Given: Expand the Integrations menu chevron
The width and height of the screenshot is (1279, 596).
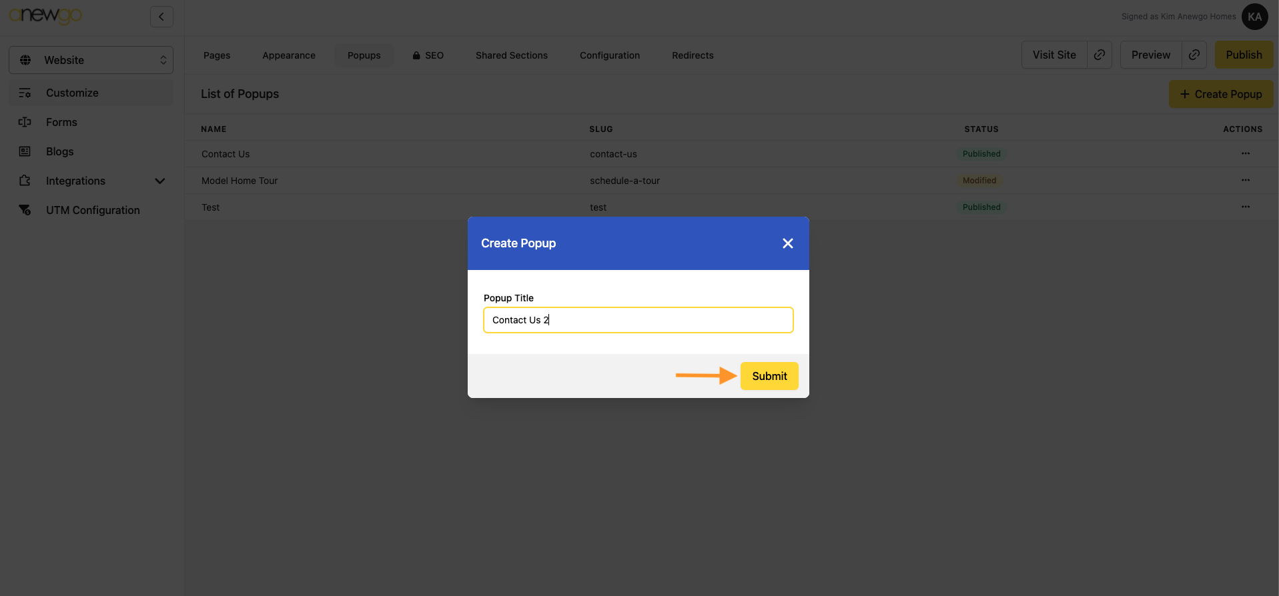Looking at the screenshot, I should (160, 181).
